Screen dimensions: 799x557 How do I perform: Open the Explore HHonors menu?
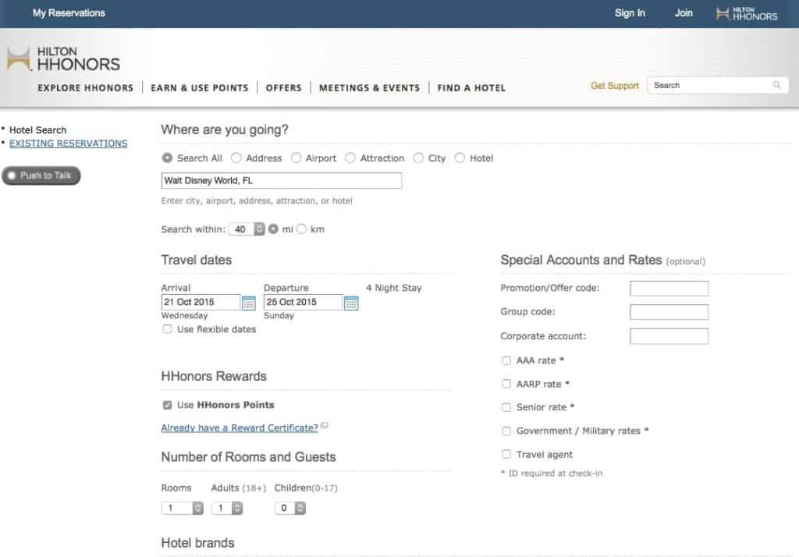tap(86, 88)
